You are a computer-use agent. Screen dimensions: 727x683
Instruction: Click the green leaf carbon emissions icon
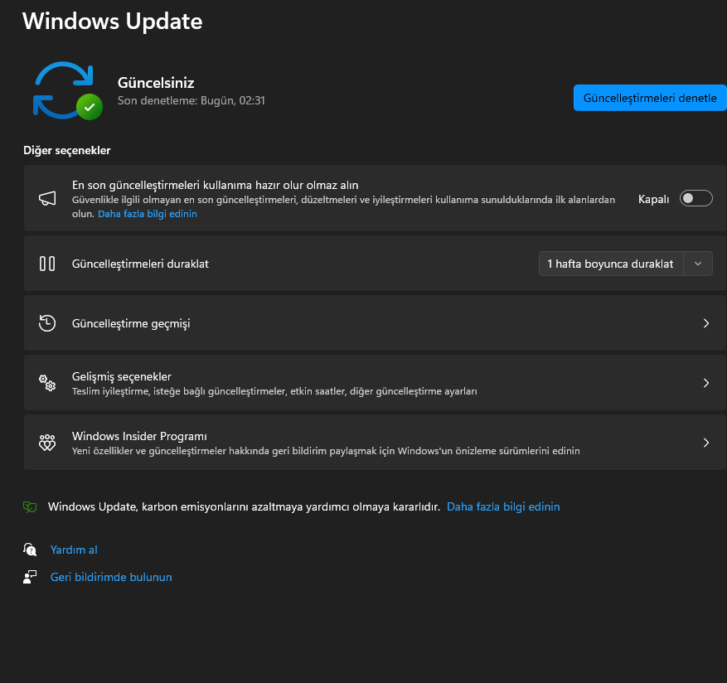pyautogui.click(x=30, y=506)
